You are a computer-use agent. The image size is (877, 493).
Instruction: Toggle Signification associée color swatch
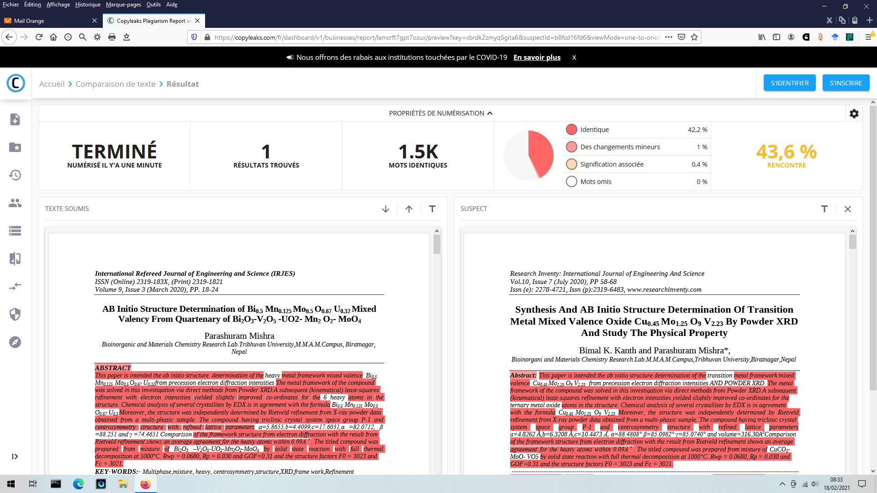click(x=571, y=164)
